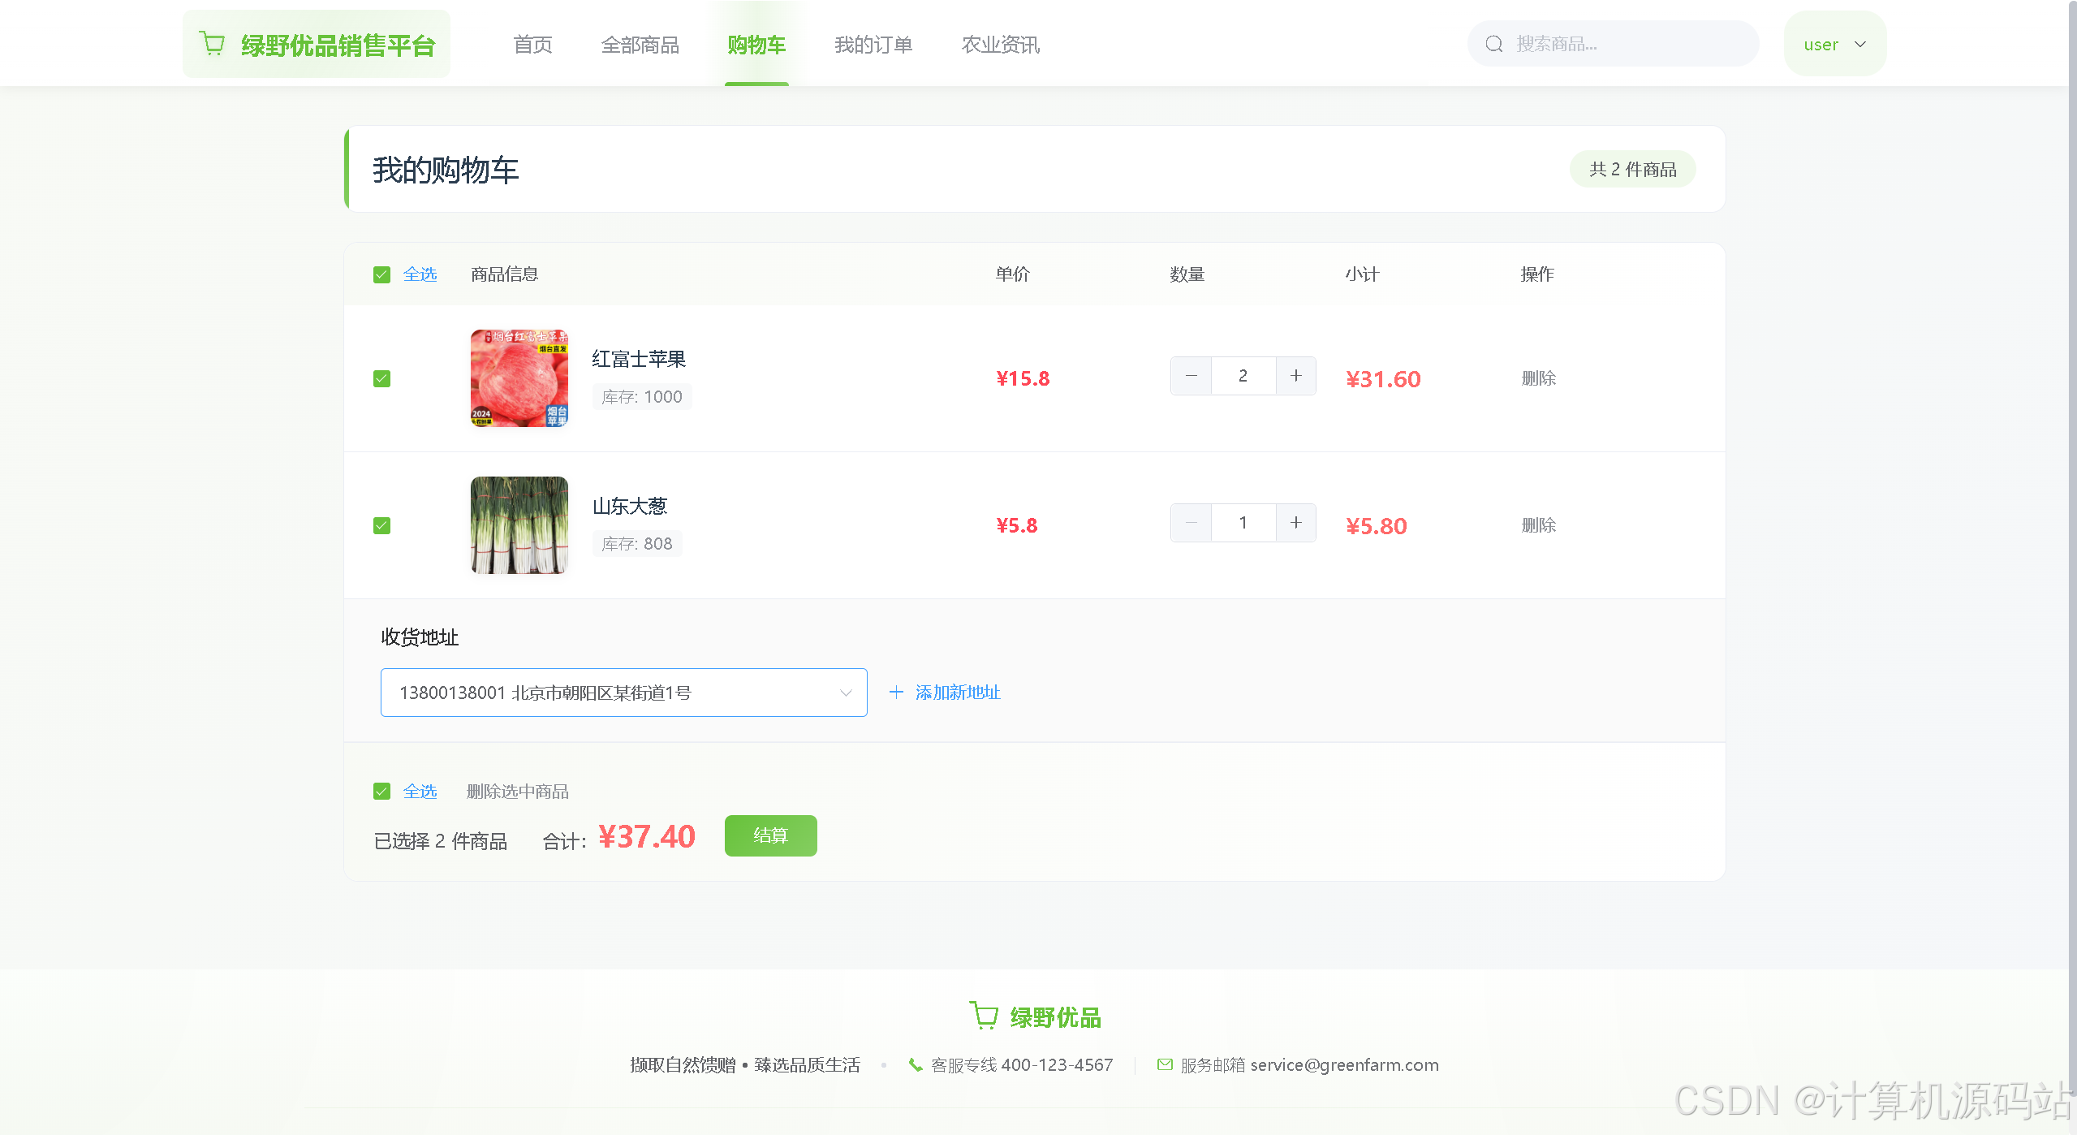Open the 我的订单 tab
This screenshot has width=2077, height=1135.
(873, 45)
